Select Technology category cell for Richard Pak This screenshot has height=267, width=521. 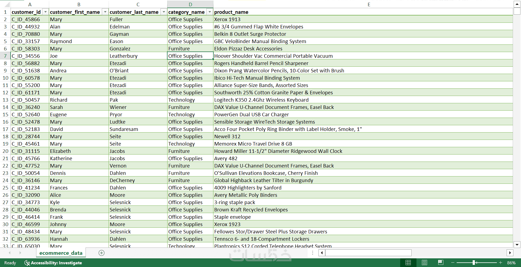[x=190, y=100]
